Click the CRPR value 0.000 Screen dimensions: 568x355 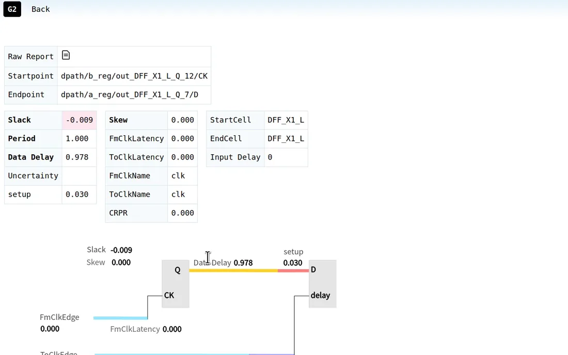183,213
